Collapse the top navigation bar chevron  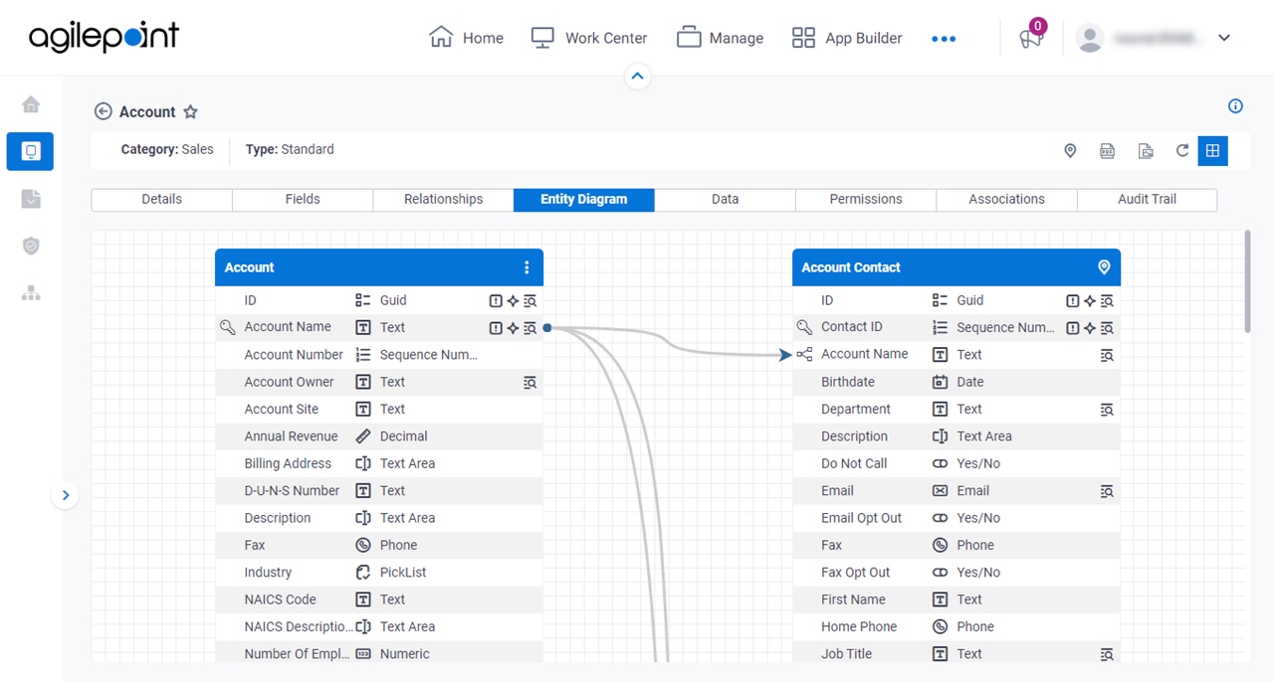[x=638, y=76]
